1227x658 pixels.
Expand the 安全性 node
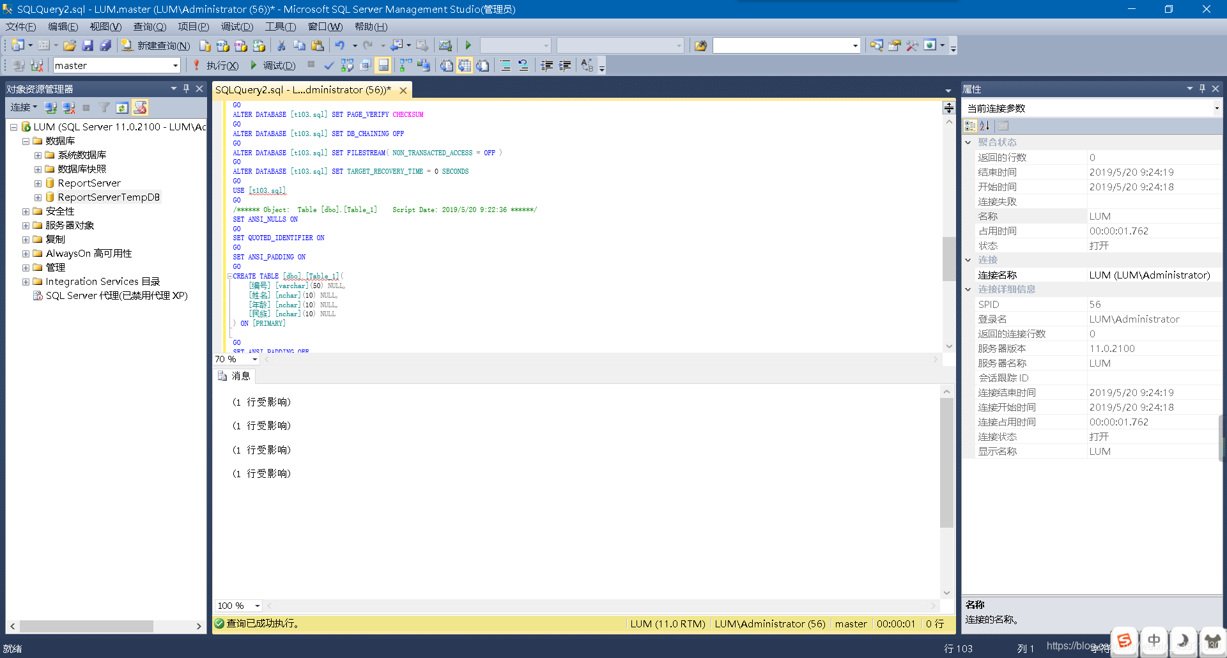click(x=26, y=211)
